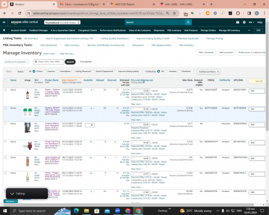
Task: Click the bookmark flag icon in favorites bar
Action: tap(4, 30)
